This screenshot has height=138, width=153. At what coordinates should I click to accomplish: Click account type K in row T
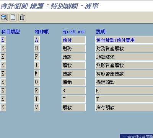point(3,99)
